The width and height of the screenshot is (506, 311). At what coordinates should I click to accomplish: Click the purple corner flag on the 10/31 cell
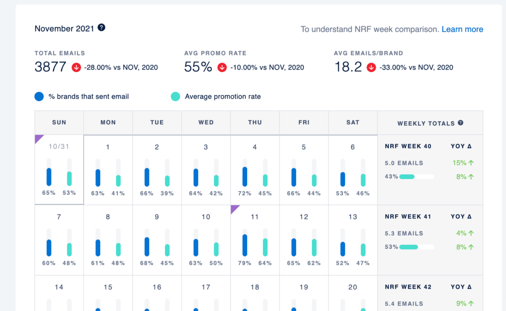coord(38,138)
